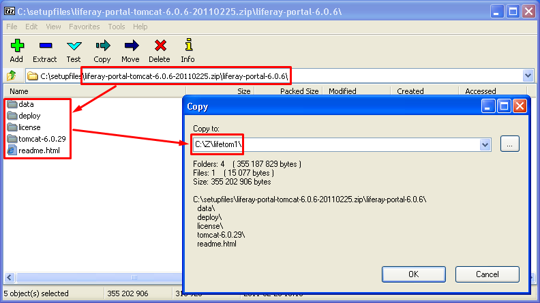Click the horizontal scrollbar left arrow
Image resolution: width=540 pixels, height=303 pixels.
coord(10,277)
